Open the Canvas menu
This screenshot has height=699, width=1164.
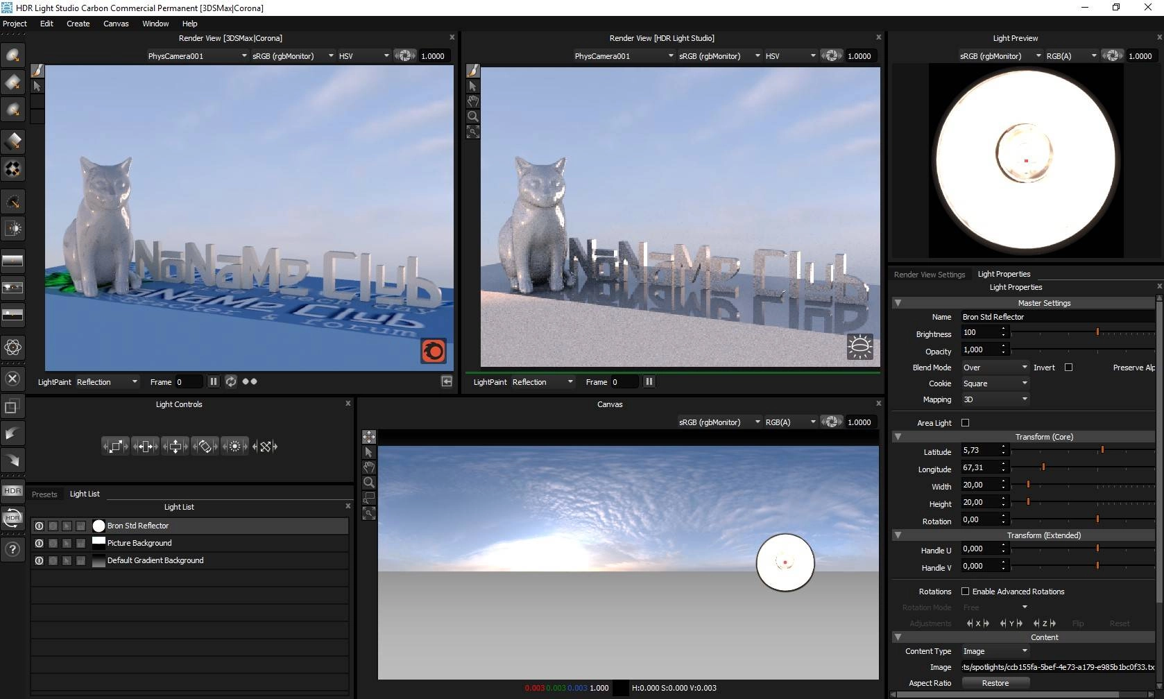116,24
